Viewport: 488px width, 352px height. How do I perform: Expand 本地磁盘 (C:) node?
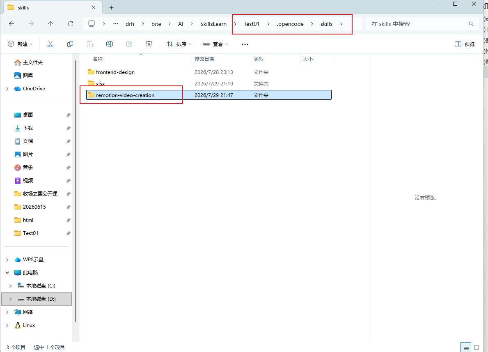tap(10, 286)
